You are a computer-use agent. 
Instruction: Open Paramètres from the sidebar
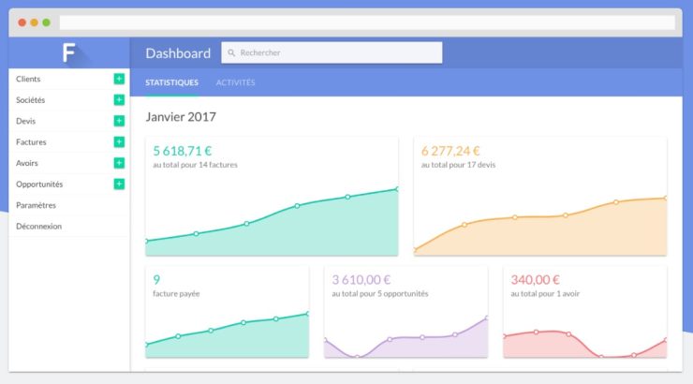click(37, 205)
